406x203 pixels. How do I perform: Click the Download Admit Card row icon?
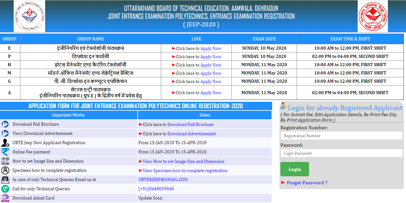coord(5,198)
